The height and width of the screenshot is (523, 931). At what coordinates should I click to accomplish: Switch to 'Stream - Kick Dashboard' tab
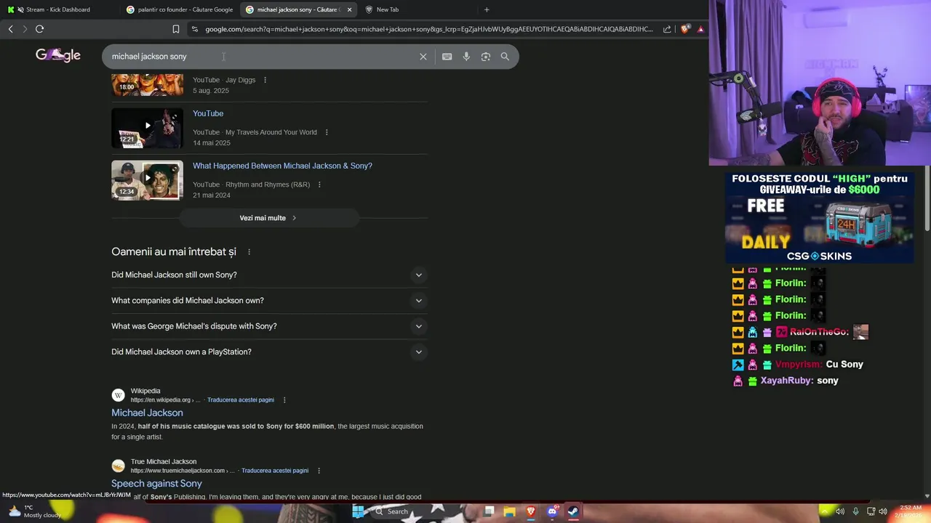click(x=58, y=9)
